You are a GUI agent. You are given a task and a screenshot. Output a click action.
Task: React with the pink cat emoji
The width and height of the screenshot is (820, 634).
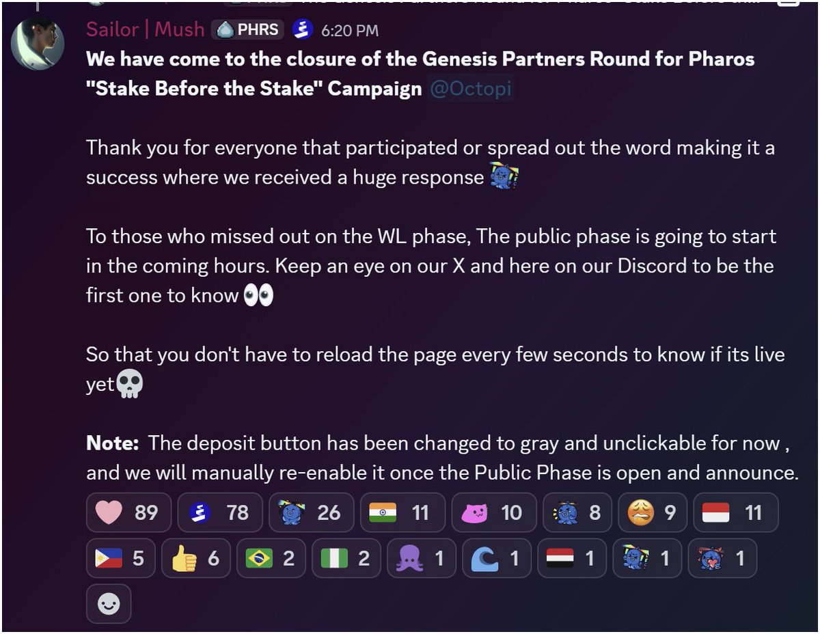[492, 512]
